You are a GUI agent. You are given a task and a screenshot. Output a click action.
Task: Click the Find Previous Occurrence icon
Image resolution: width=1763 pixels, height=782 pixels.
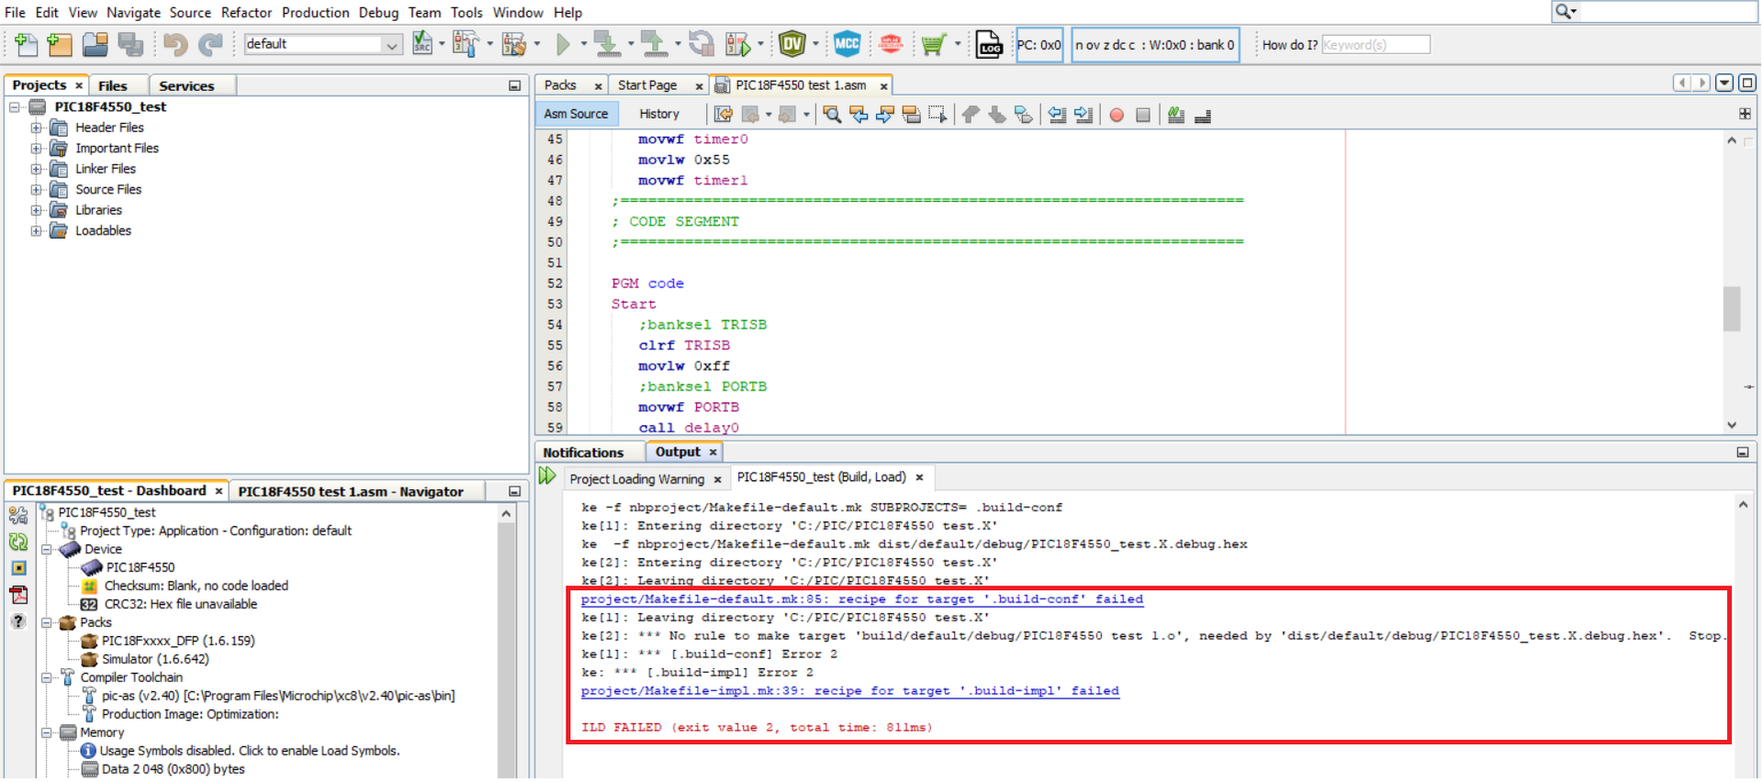pyautogui.click(x=859, y=115)
